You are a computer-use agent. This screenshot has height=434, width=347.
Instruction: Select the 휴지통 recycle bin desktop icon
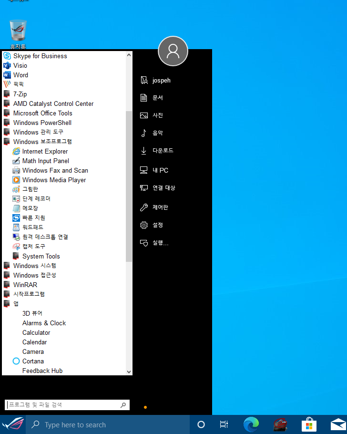tap(18, 34)
